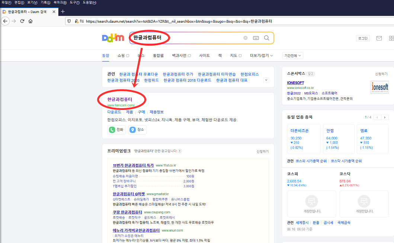Click the Daum logo

point(113,38)
